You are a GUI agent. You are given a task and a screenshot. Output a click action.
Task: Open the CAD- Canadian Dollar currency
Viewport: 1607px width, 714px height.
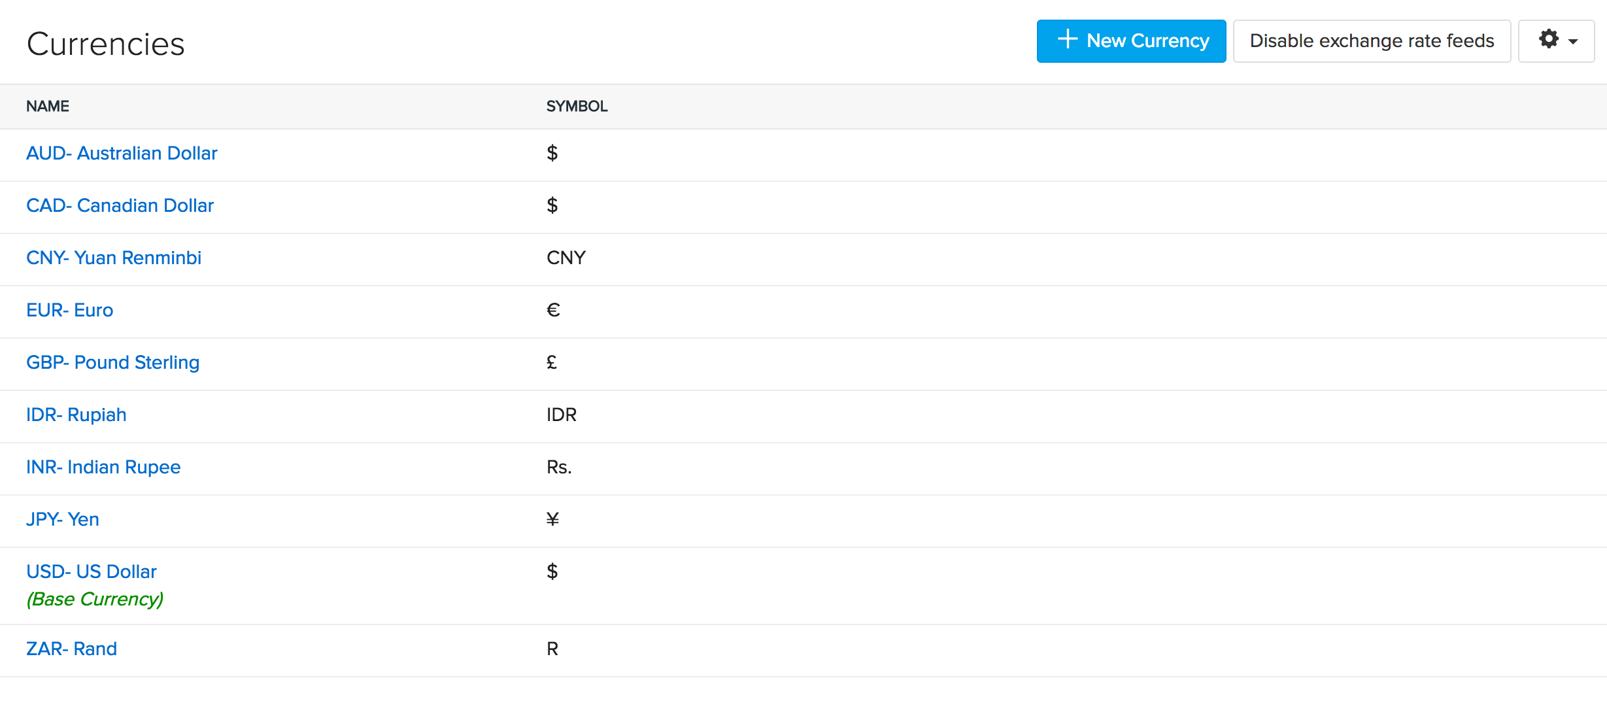click(120, 205)
